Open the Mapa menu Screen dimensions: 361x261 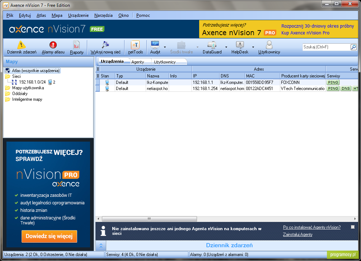pyautogui.click(x=57, y=15)
